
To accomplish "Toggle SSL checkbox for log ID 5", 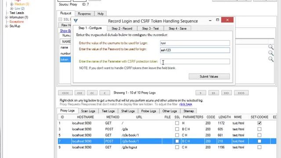I will pos(177,135).
